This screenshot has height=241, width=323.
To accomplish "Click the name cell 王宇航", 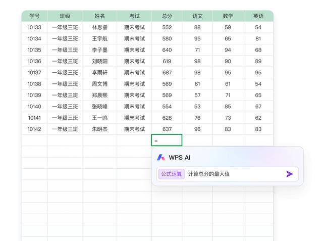I will point(99,39).
